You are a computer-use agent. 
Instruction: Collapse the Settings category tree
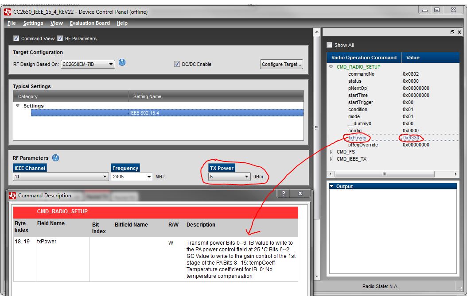(x=18, y=106)
